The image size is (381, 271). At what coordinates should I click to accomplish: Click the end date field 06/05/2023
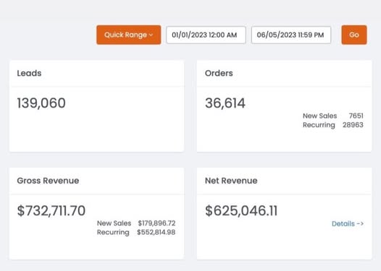(291, 35)
